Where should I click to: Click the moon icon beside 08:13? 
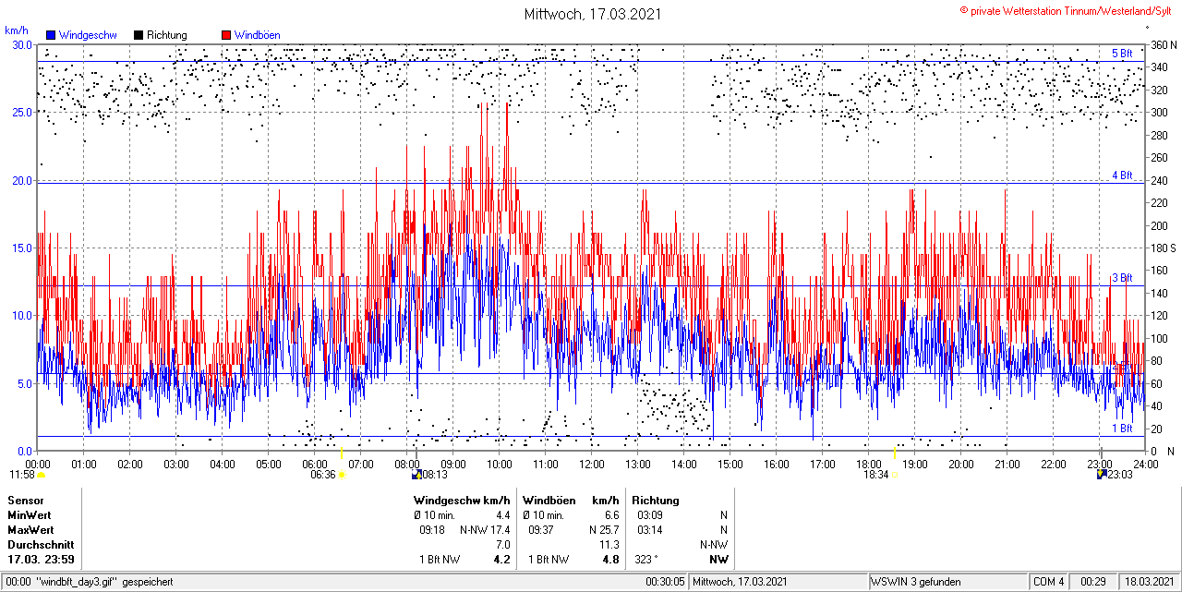click(x=416, y=475)
